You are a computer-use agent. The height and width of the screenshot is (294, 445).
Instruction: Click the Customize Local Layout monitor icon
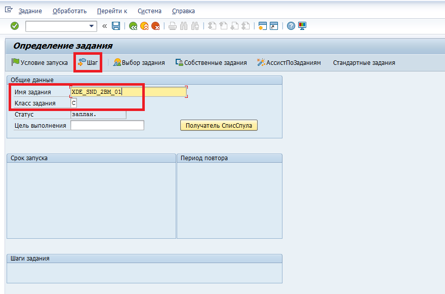[x=302, y=26]
